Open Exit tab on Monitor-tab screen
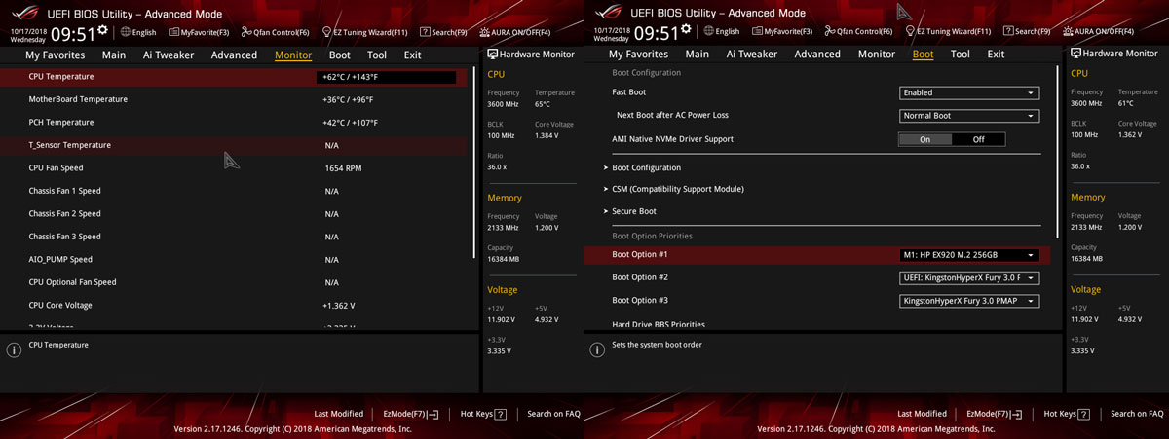 click(413, 55)
